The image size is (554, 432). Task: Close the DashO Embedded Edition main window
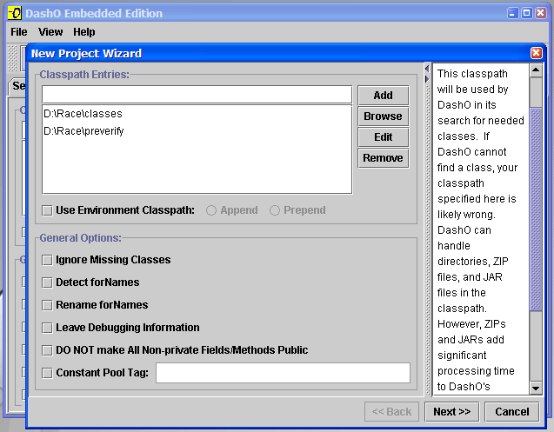pos(541,13)
